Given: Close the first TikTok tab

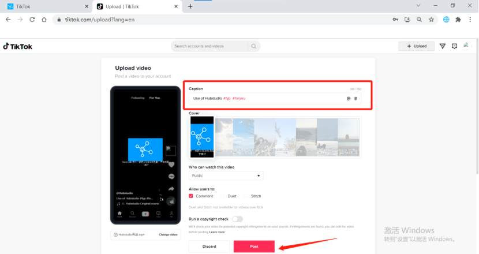Looking at the screenshot, I should click(87, 6).
